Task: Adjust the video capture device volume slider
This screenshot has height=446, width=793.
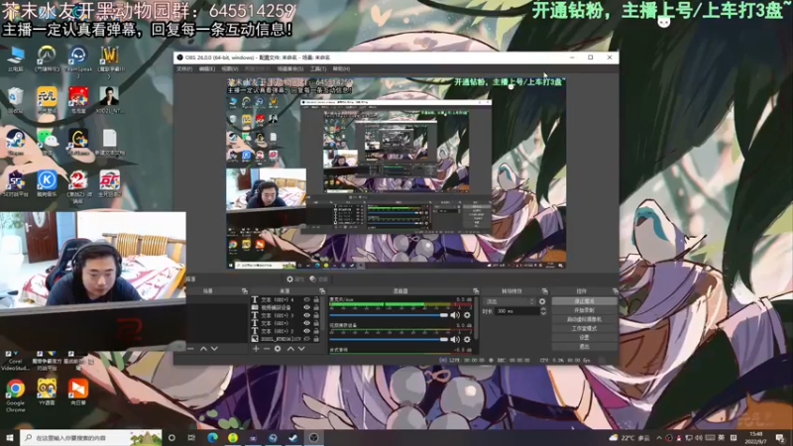Action: [389, 339]
